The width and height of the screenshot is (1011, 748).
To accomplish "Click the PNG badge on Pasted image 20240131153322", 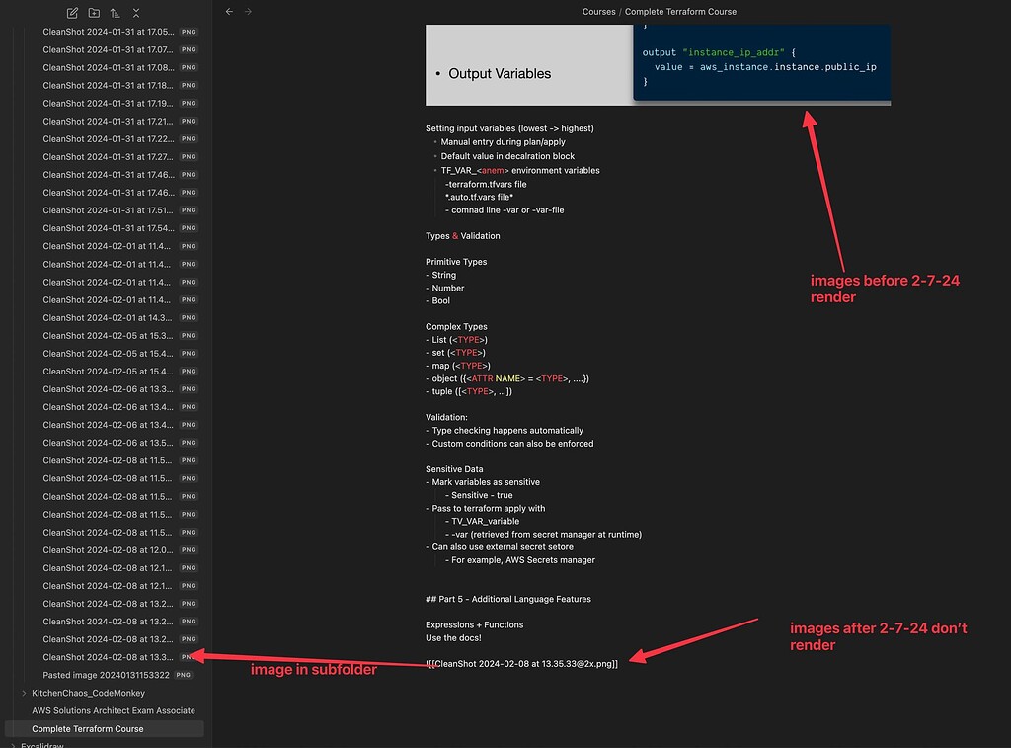I will pyautogui.click(x=183, y=675).
